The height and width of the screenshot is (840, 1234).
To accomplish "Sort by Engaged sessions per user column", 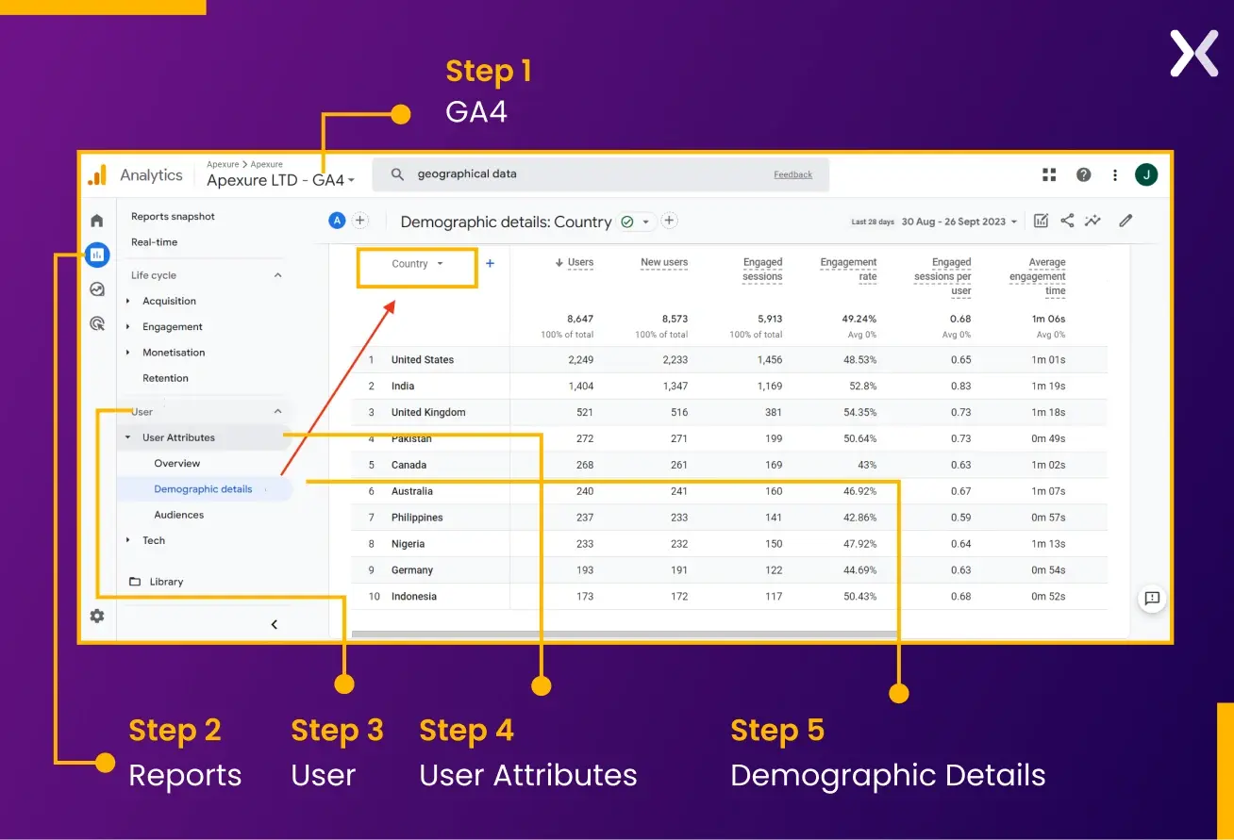I will 942,277.
